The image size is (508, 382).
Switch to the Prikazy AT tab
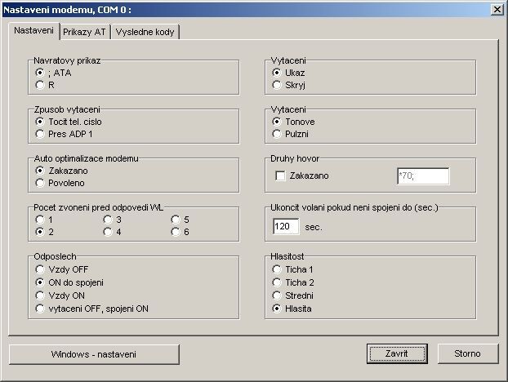coord(85,32)
